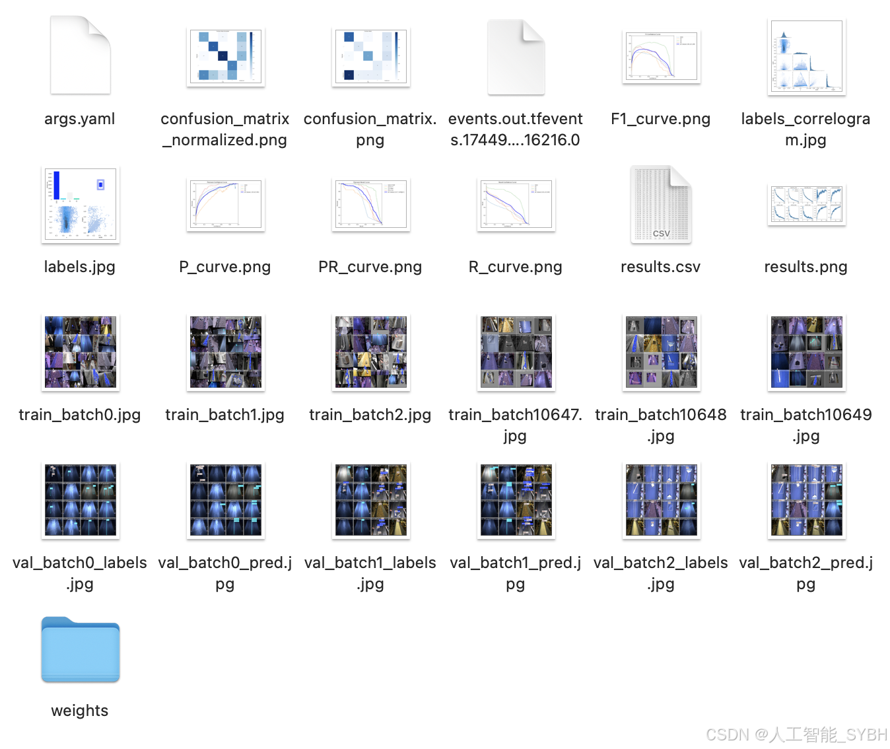Select the P_curve.png thumbnail
Screen dimensions: 890x749
coord(226,204)
